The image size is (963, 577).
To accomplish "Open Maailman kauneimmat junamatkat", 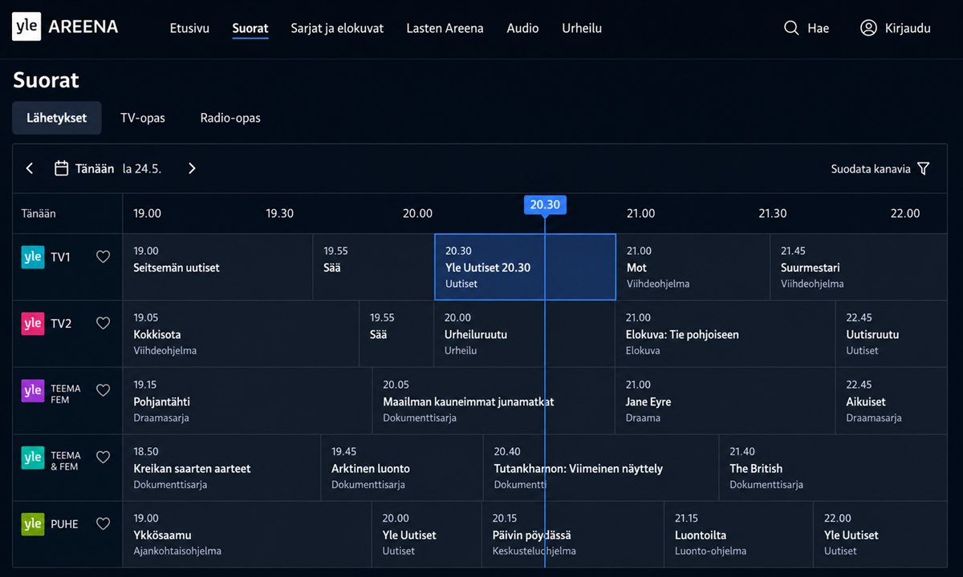I will click(x=494, y=401).
